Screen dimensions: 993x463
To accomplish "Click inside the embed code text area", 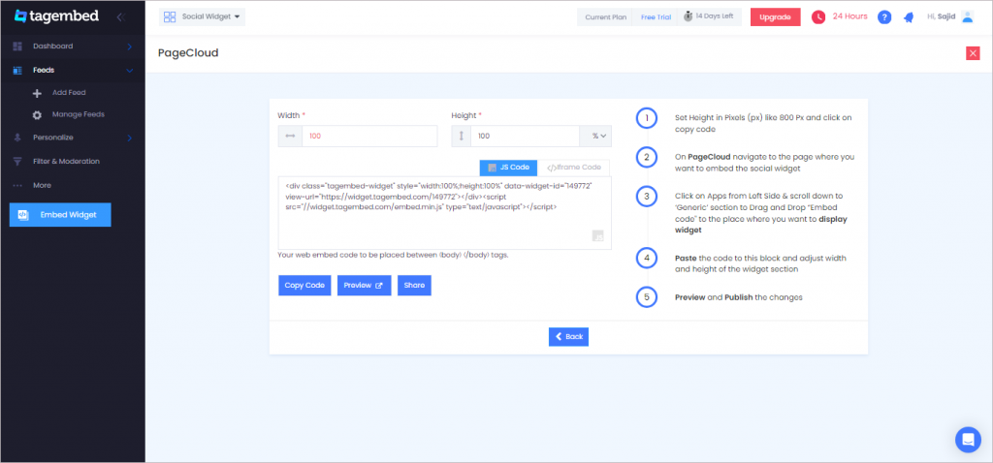I will pos(444,213).
